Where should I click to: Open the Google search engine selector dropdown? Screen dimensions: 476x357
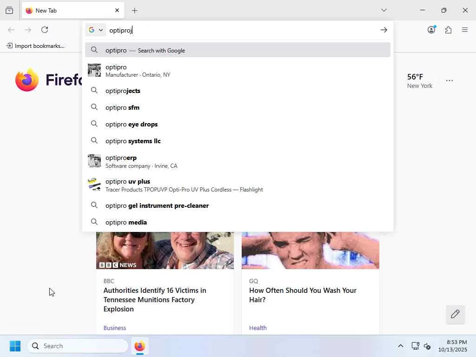coord(96,30)
